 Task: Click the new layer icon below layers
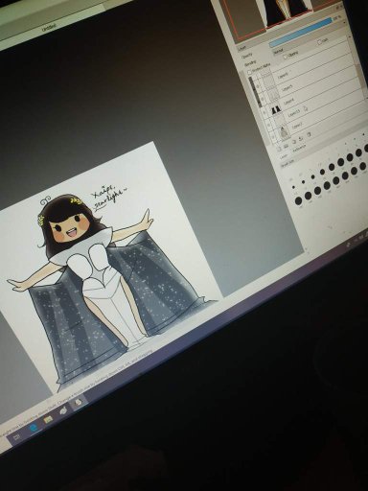pos(278,149)
